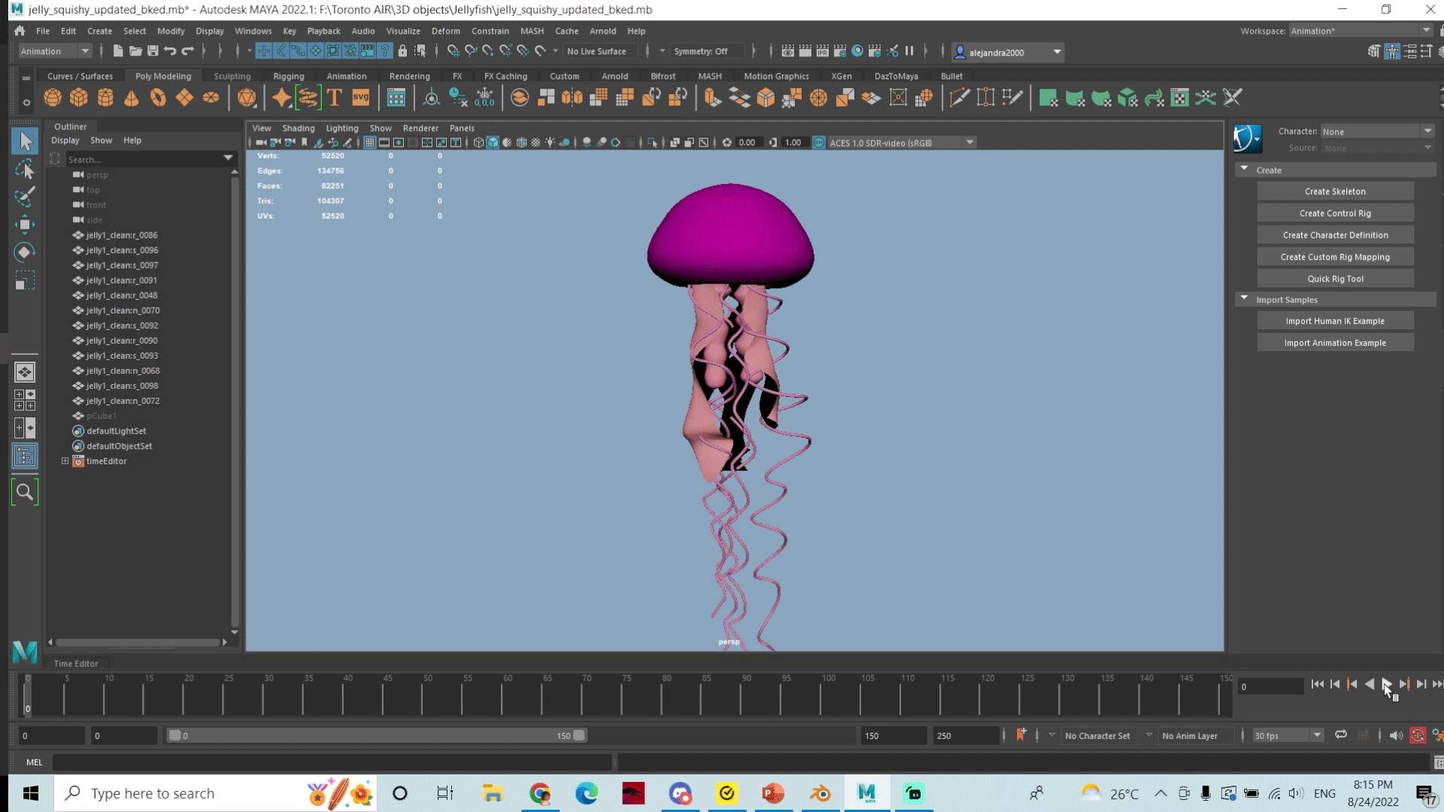Click the Undo arrow icon

click(x=170, y=51)
